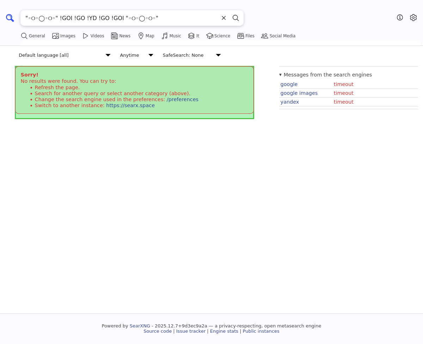The width and height of the screenshot is (423, 344).
Task: Switch to the Videos category
Action: (93, 36)
